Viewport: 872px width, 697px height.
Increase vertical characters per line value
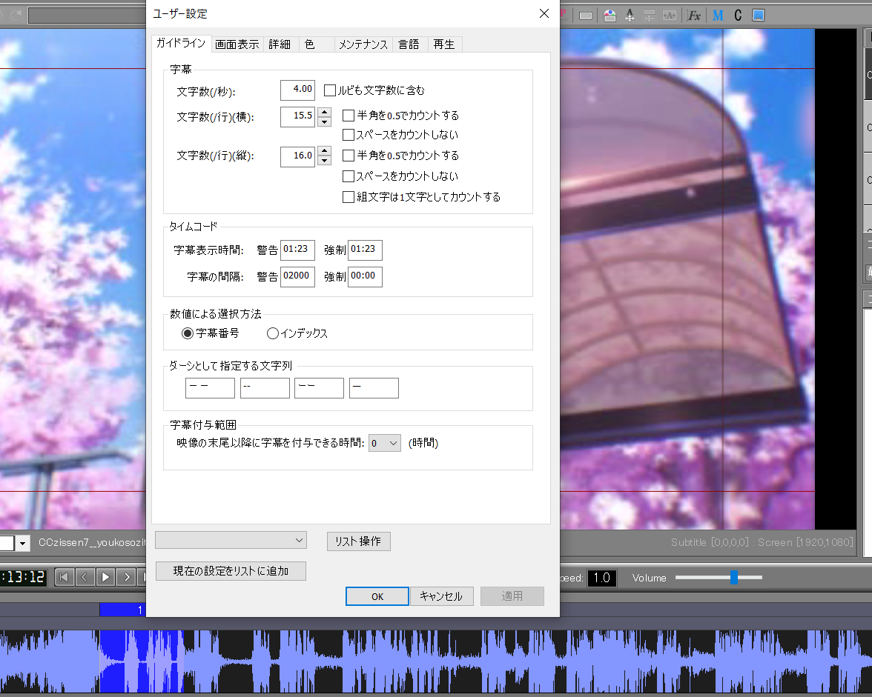click(324, 151)
